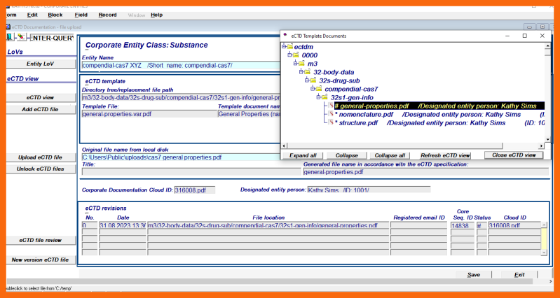560x298 pixels.
Task: Click the ectdm root folder icon
Action: (x=289, y=47)
